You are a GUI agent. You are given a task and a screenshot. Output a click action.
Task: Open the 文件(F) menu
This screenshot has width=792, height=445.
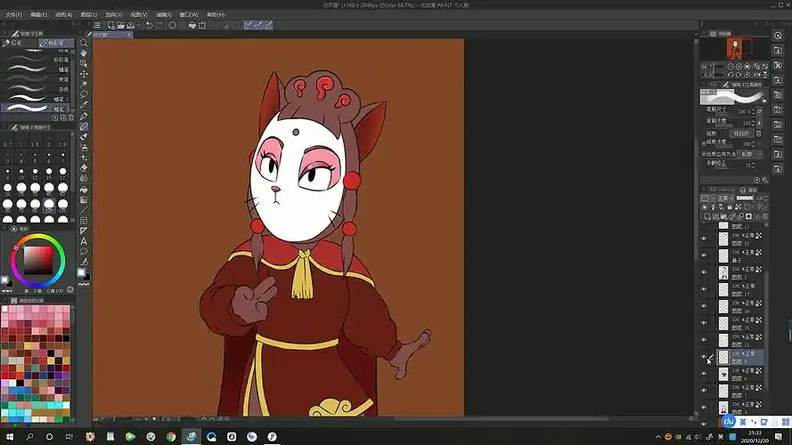point(12,14)
